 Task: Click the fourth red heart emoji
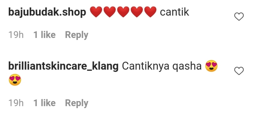137,12
